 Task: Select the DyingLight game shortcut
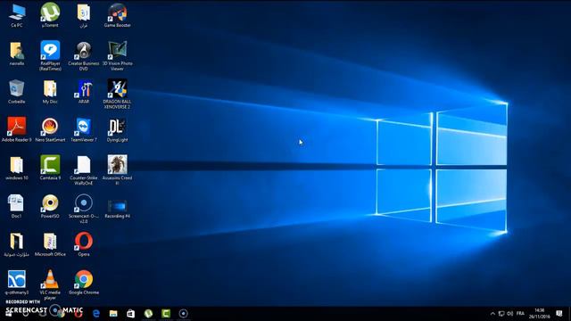pyautogui.click(x=117, y=129)
